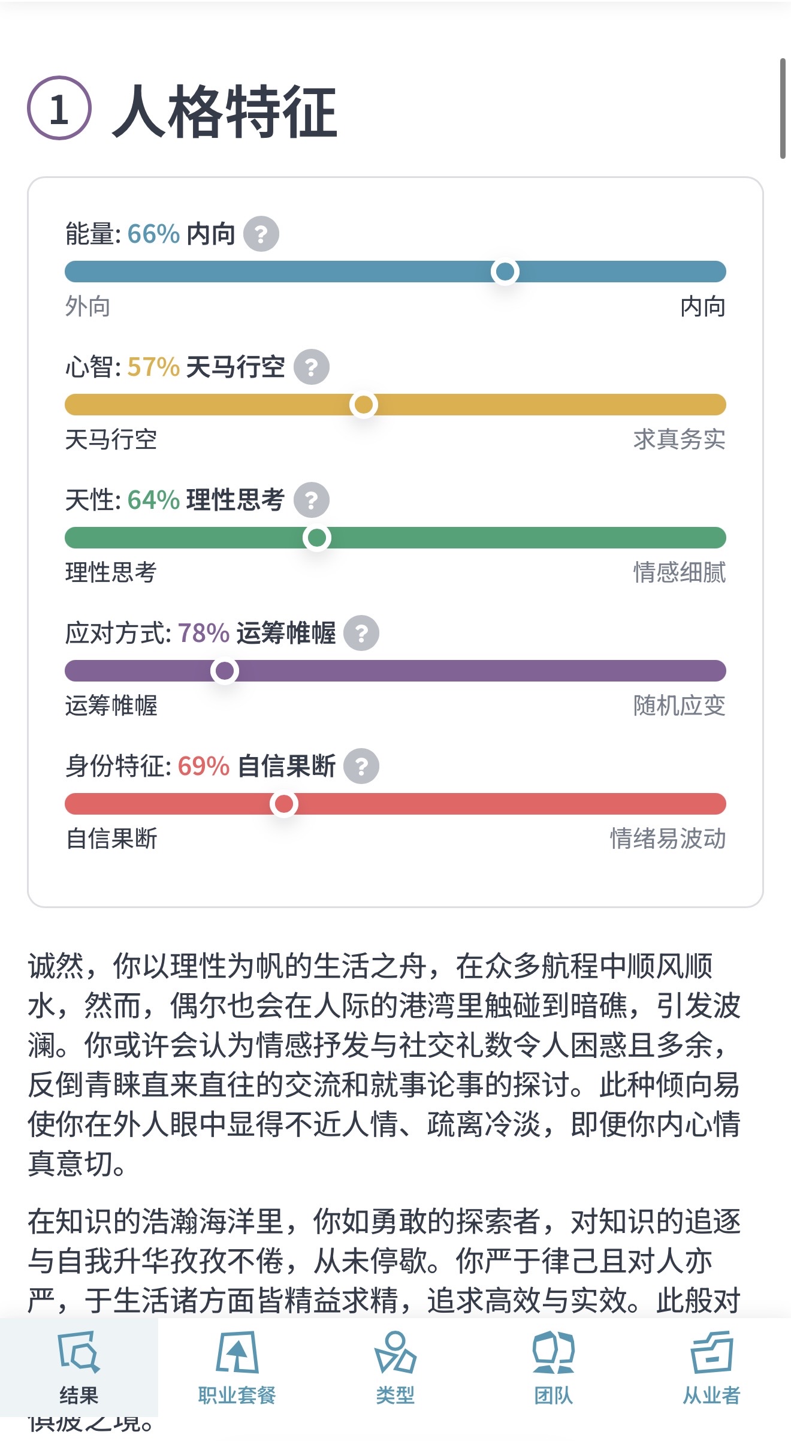Open help icon beside 能量 内向
Image resolution: width=791 pixels, height=1441 pixels.
click(261, 234)
